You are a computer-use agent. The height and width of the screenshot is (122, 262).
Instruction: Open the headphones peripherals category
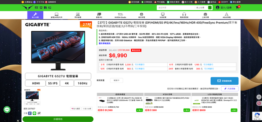pyautogui.click(x=184, y=15)
